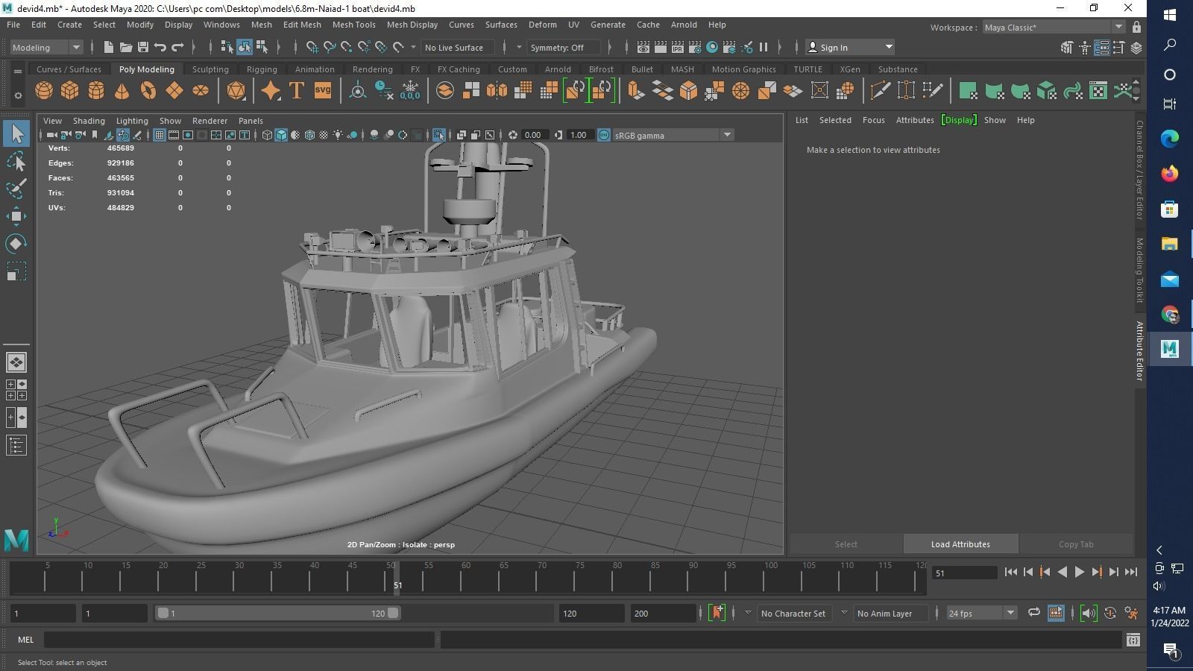The width and height of the screenshot is (1193, 671).
Task: Toggle the viewport grid display
Action: [160, 135]
